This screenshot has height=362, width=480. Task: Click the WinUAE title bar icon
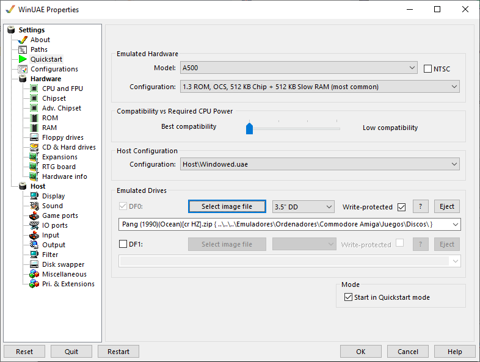(10, 9)
